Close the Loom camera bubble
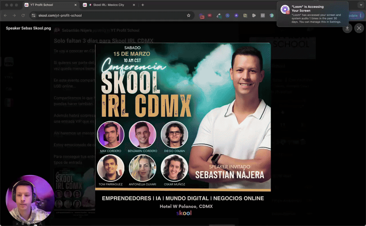The image size is (366, 226). point(17,224)
